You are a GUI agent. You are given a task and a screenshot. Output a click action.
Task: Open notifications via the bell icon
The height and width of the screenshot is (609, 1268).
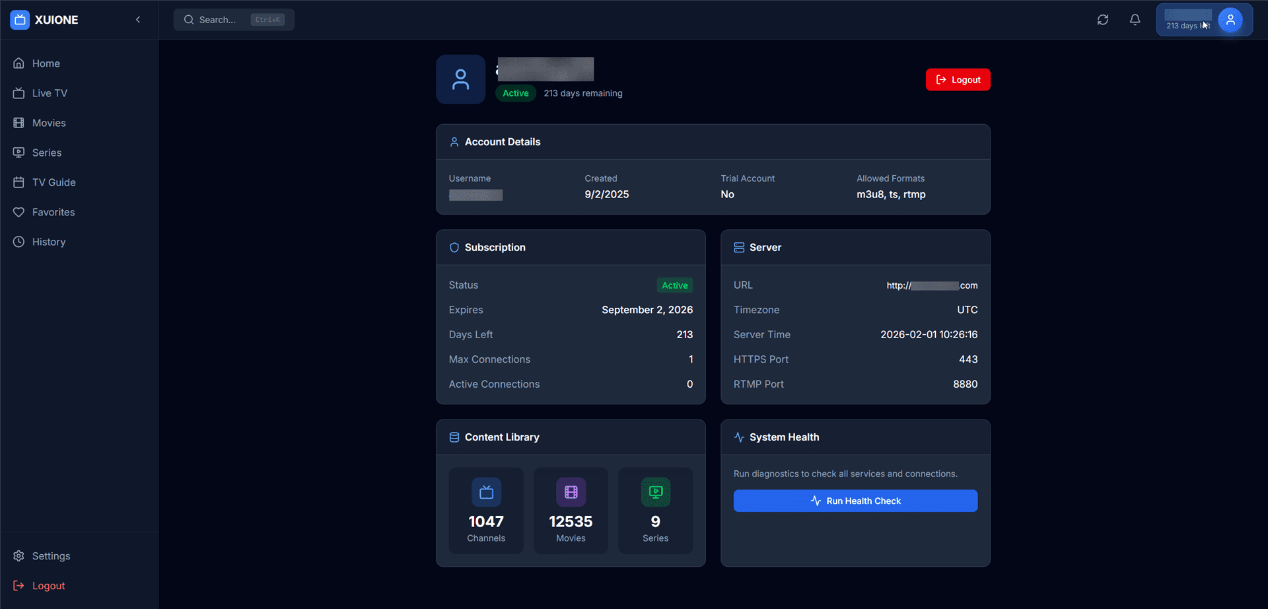tap(1135, 20)
